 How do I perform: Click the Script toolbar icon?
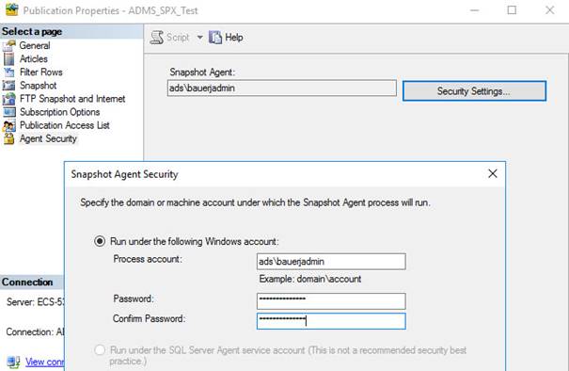click(x=157, y=38)
